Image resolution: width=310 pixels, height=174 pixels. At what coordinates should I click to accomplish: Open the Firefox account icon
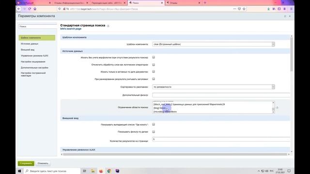[284, 9]
